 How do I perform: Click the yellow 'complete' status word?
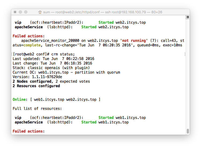pos(32,45)
